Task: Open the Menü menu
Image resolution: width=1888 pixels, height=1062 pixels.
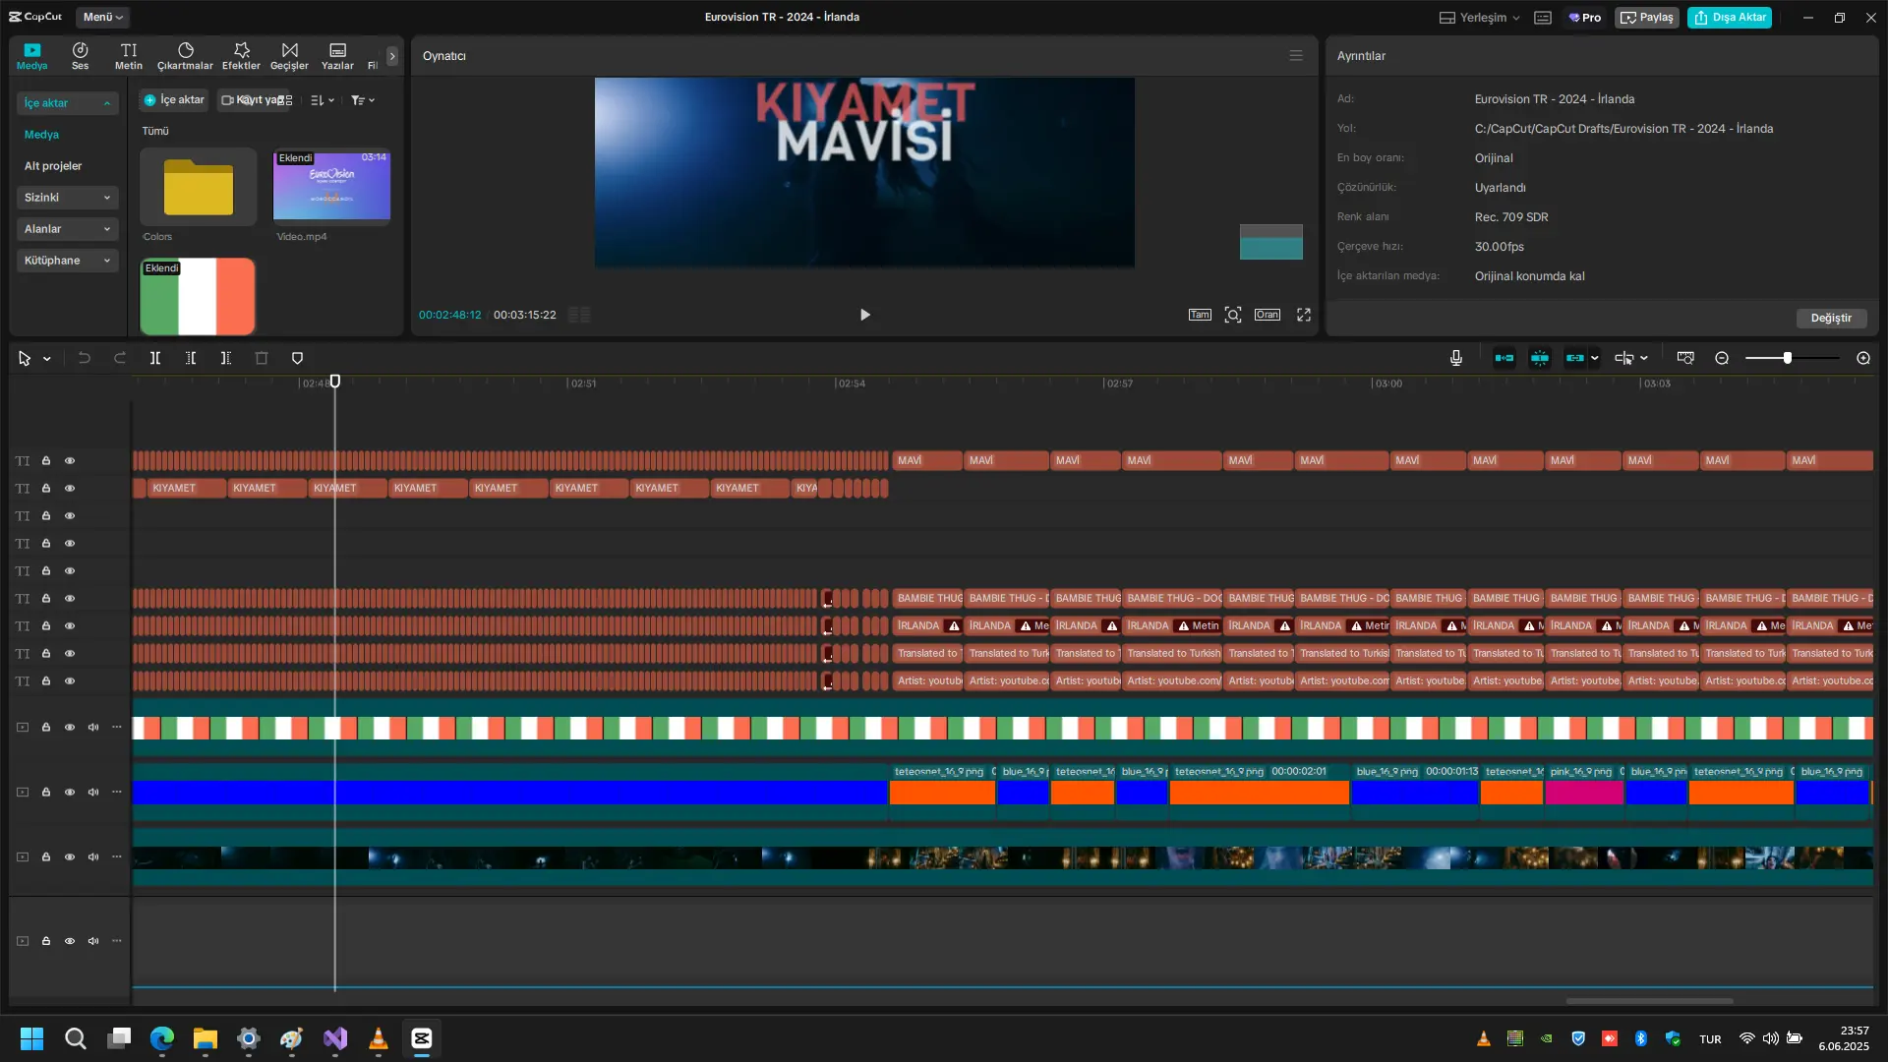Action: click(x=103, y=17)
